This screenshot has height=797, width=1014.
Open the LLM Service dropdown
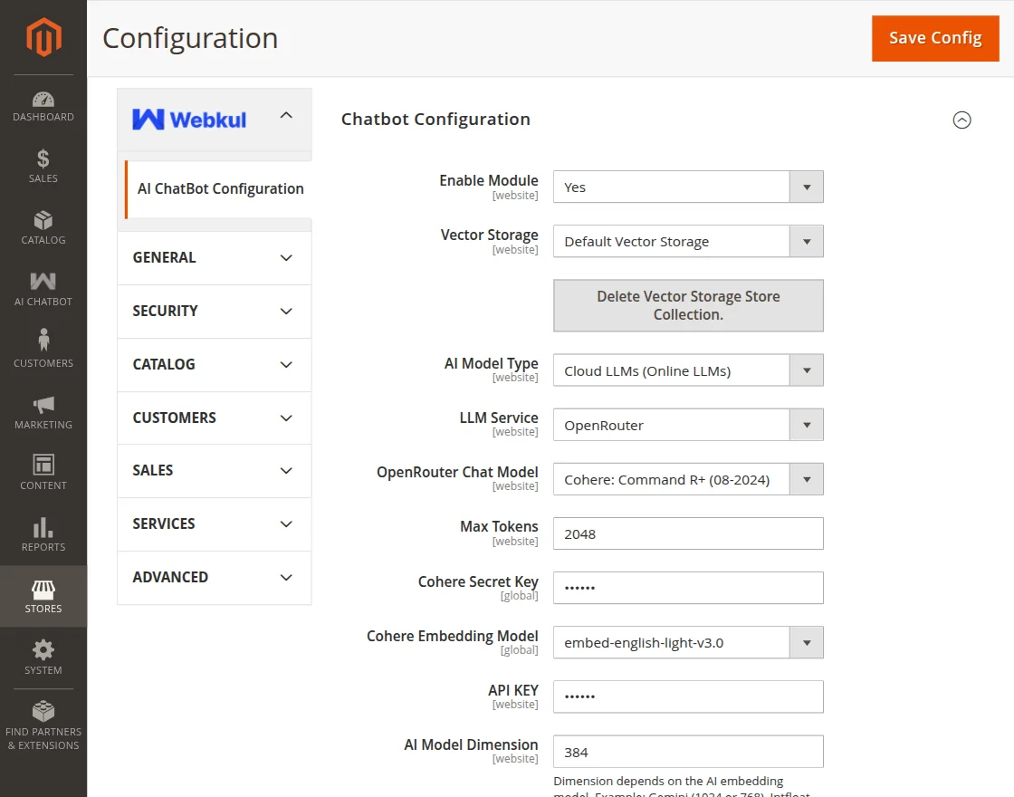click(x=688, y=425)
